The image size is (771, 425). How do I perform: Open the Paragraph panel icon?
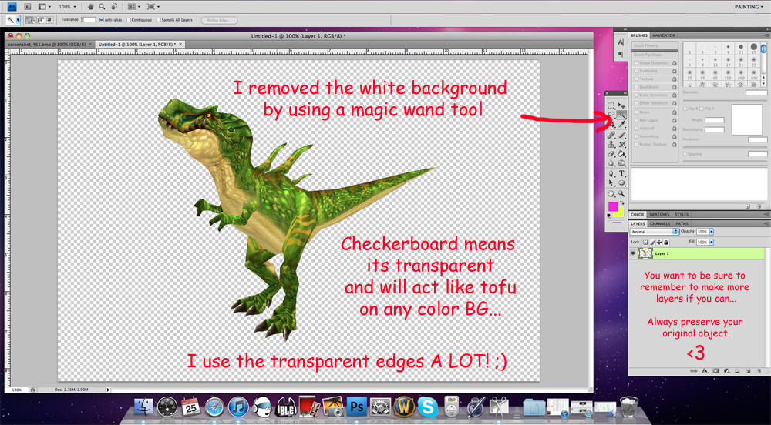pyautogui.click(x=621, y=53)
